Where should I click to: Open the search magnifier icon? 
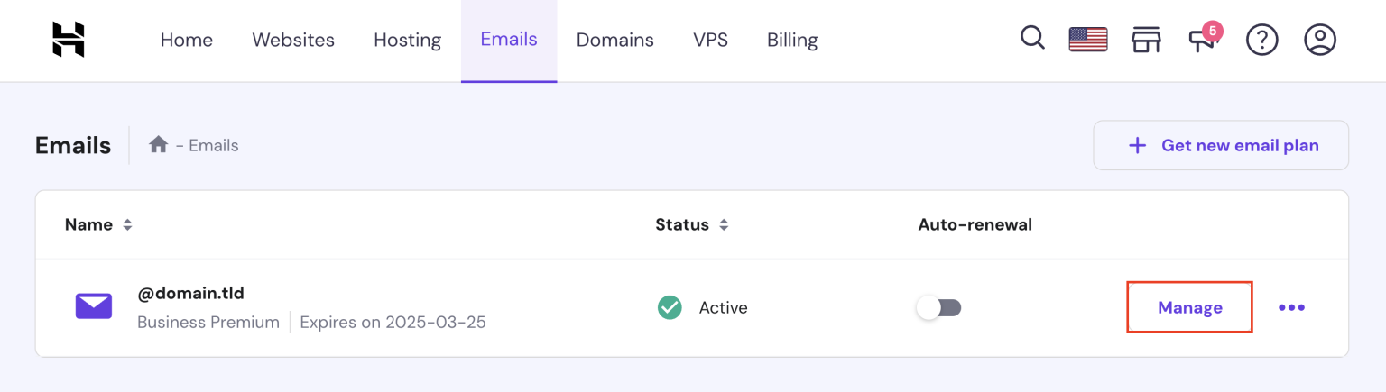click(1032, 38)
